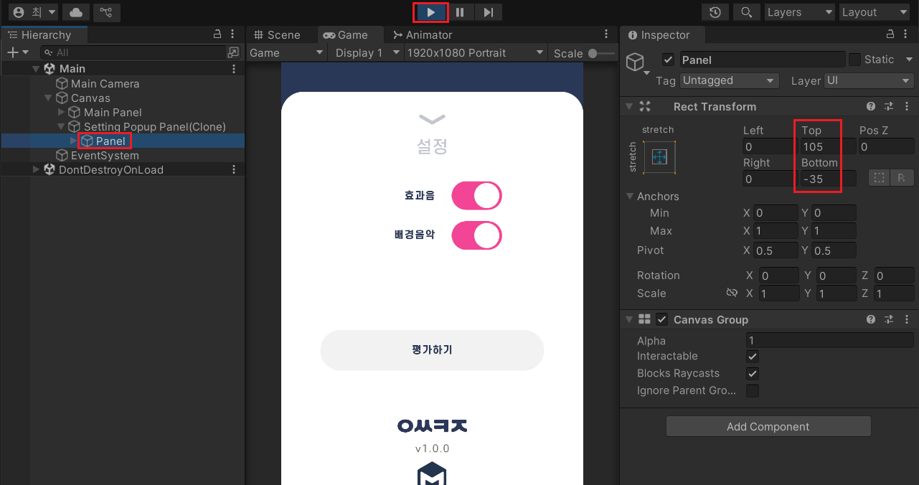
Task: Select the Panel object in Hierarchy
Action: (x=110, y=141)
